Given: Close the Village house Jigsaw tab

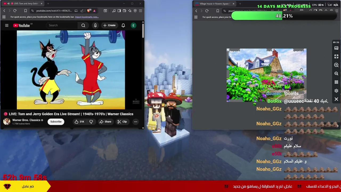Looking at the screenshot, I should 233,4.
